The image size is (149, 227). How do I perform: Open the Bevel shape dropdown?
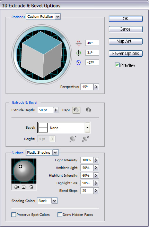pos(88,128)
